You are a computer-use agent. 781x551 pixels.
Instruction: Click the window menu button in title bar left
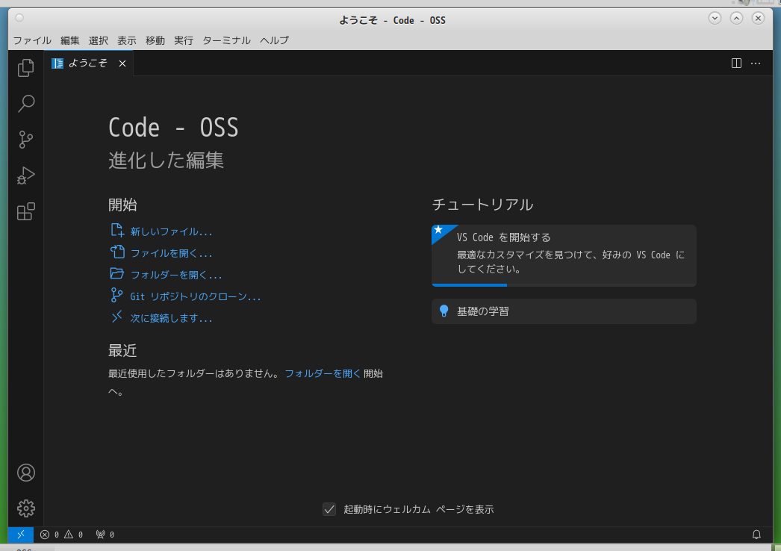click(19, 18)
